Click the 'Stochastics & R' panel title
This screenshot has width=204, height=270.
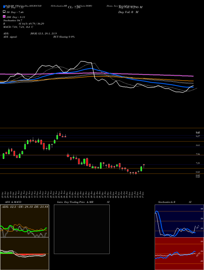click(166, 202)
